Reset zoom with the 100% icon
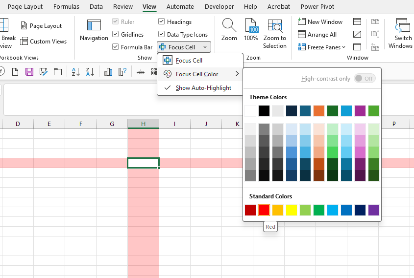Image resolution: width=414 pixels, height=278 pixels. [251, 25]
